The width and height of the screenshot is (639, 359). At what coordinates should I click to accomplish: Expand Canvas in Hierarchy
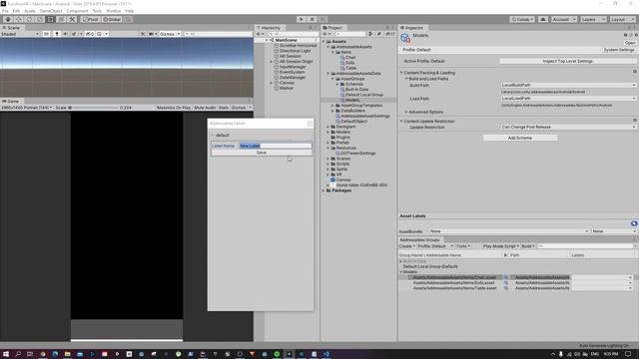point(272,83)
